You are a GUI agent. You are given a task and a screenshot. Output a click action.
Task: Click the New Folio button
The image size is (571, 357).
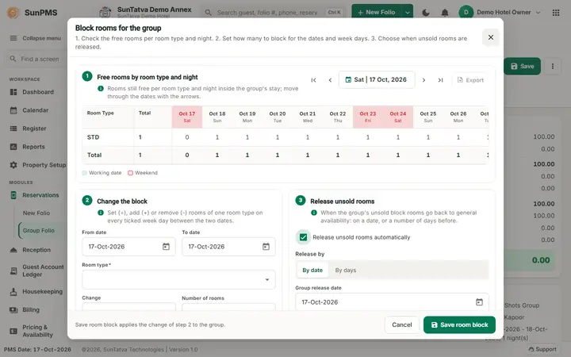click(x=376, y=13)
